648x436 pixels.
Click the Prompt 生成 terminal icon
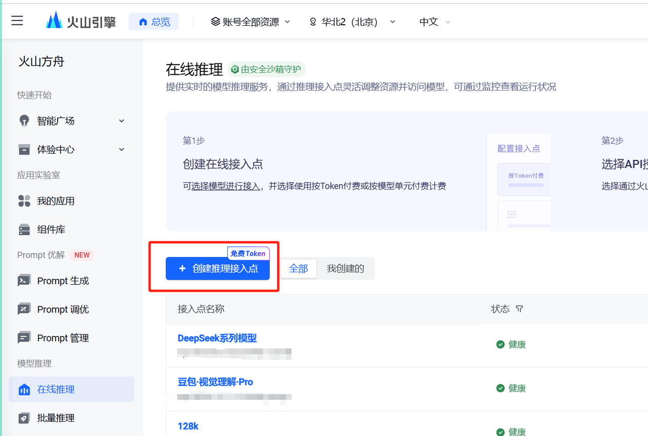pyautogui.click(x=24, y=281)
